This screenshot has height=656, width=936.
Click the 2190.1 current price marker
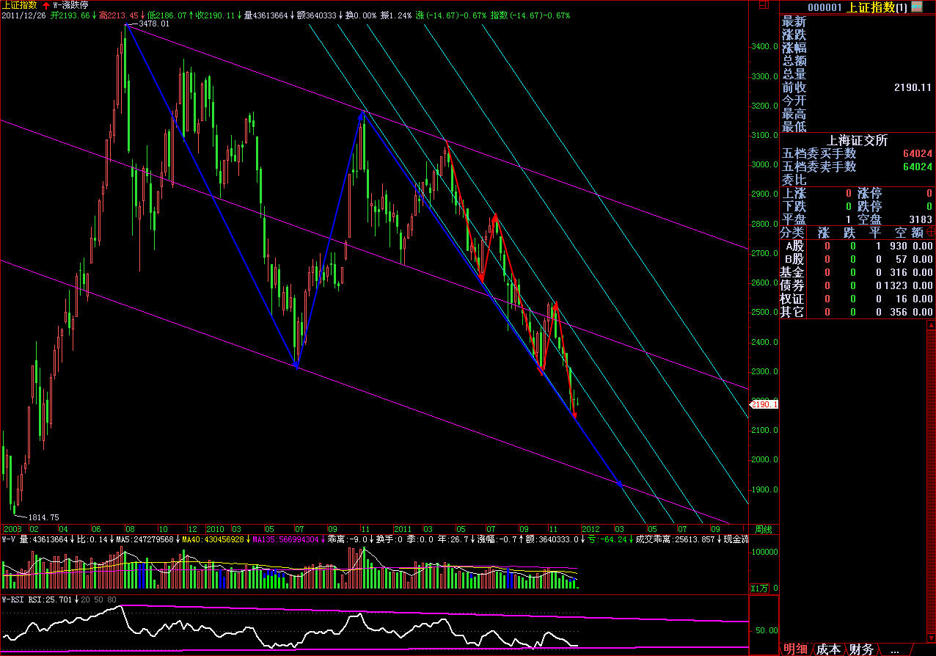pos(764,404)
